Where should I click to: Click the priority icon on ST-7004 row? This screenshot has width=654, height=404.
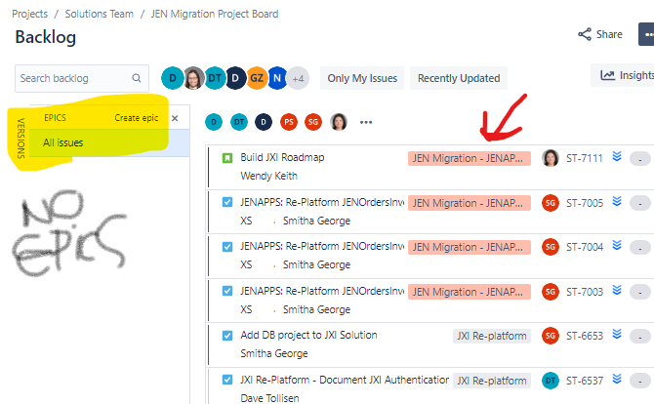pos(617,246)
